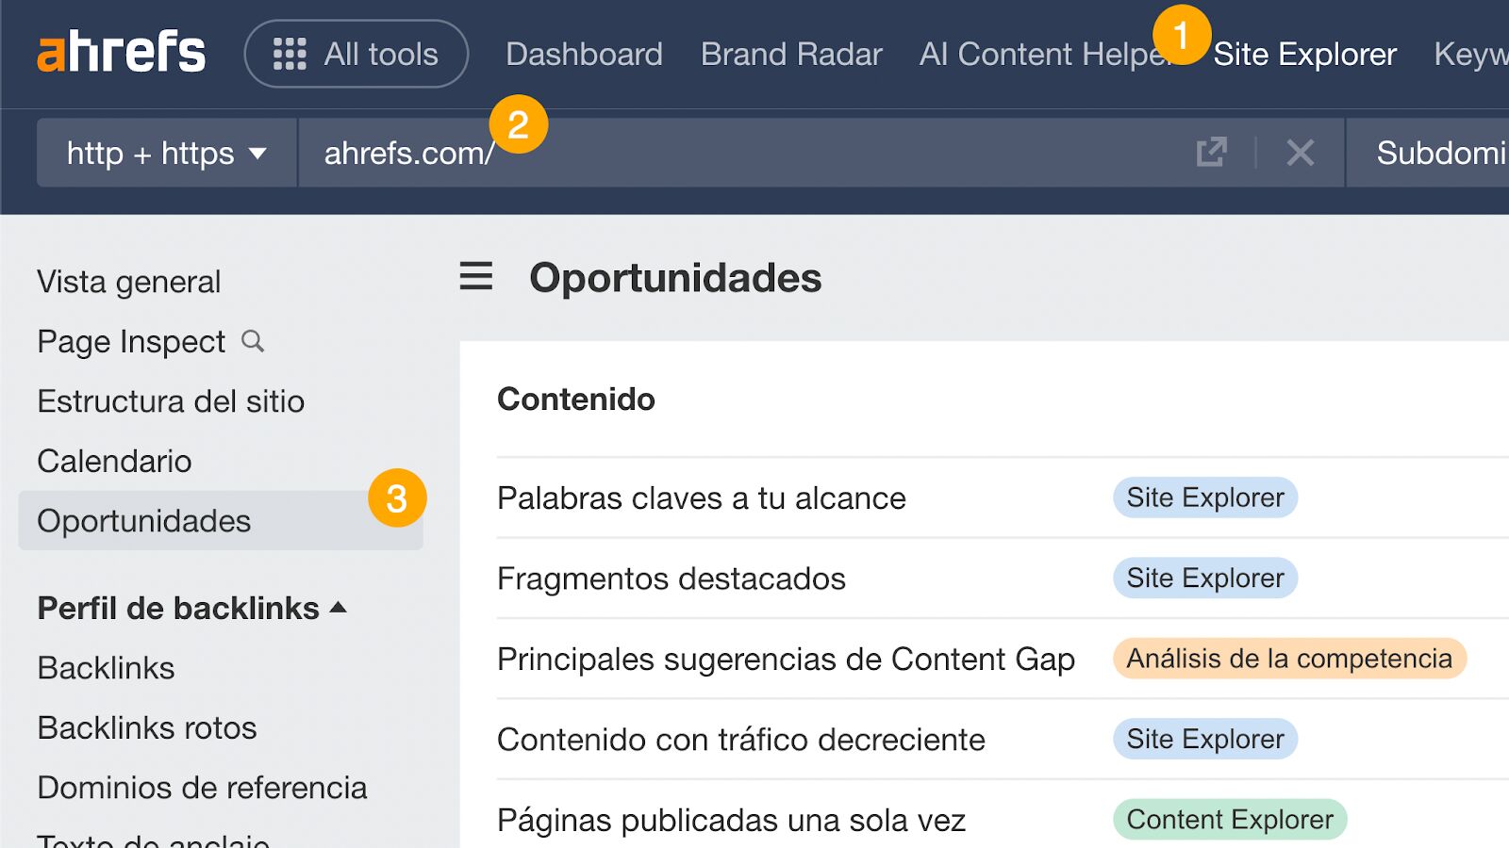This screenshot has height=848, width=1509.
Task: Click the ahrefs logo
Action: click(121, 54)
